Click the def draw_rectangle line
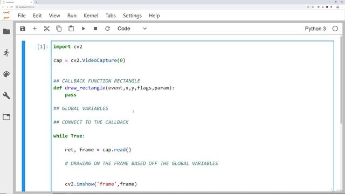The height and width of the screenshot is (194, 345). tap(114, 88)
